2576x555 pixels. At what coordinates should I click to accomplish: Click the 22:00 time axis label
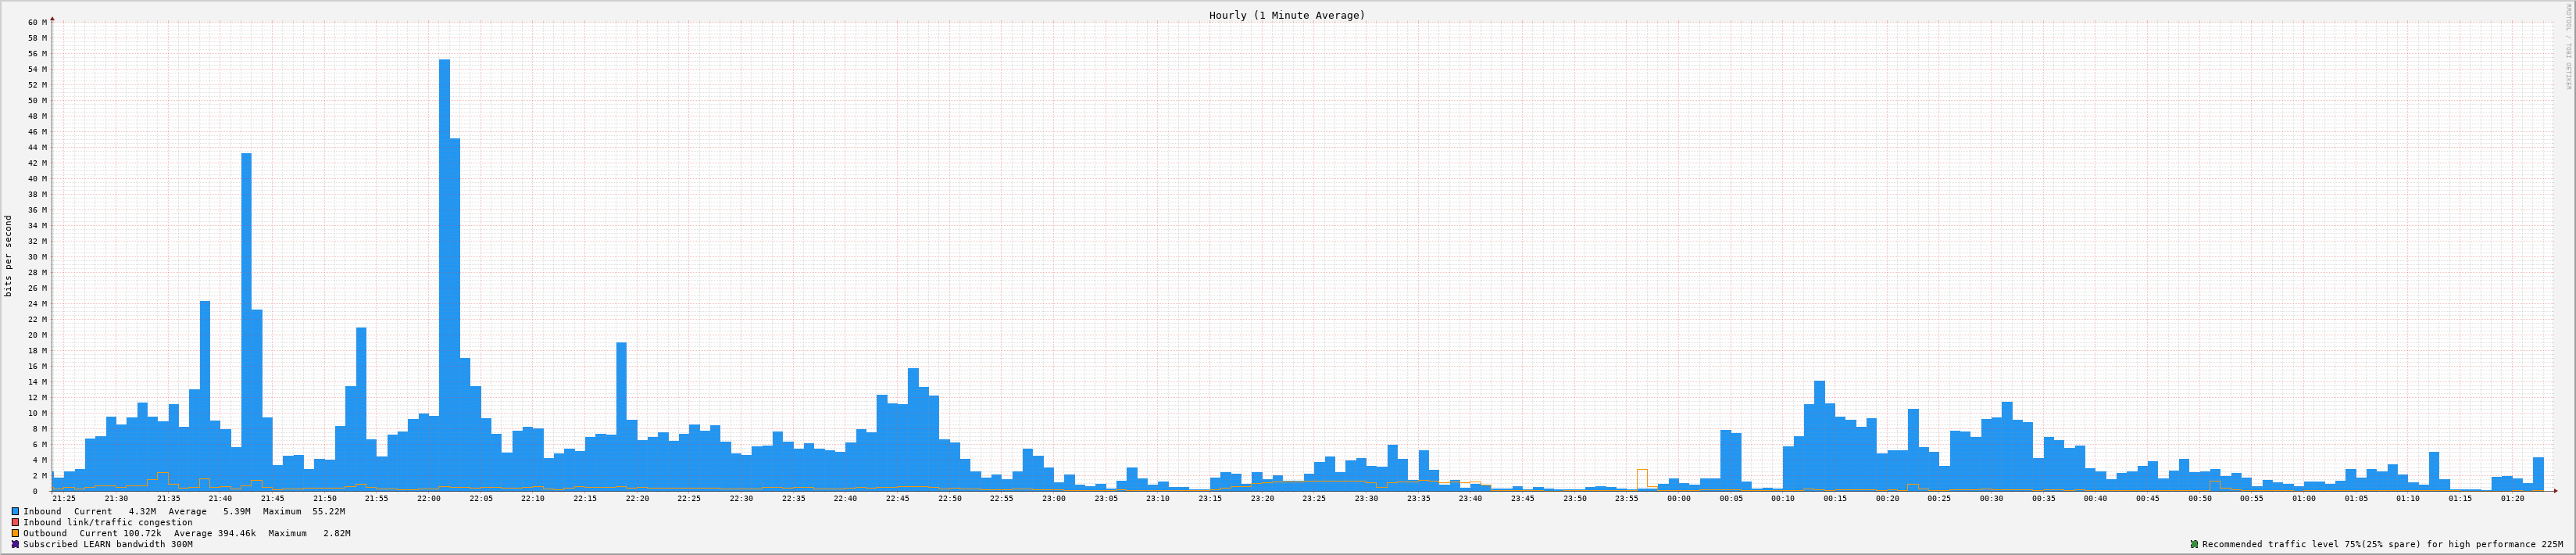click(x=429, y=498)
